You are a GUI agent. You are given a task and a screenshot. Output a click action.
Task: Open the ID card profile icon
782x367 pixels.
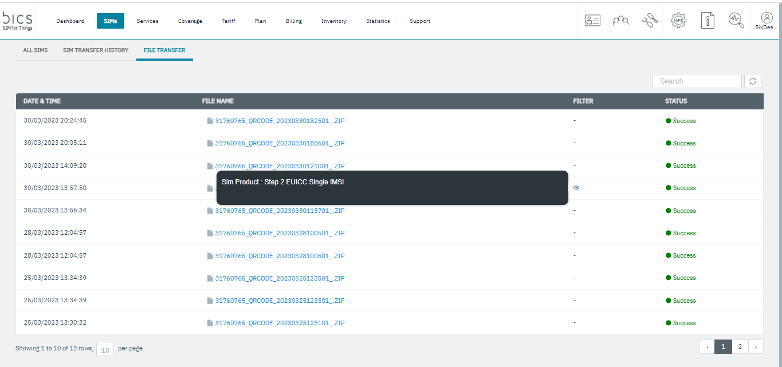[x=592, y=21]
